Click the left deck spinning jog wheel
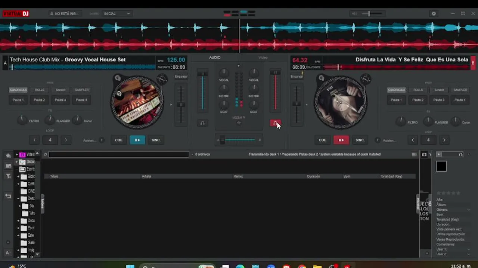The height and width of the screenshot is (268, 478). (137, 102)
